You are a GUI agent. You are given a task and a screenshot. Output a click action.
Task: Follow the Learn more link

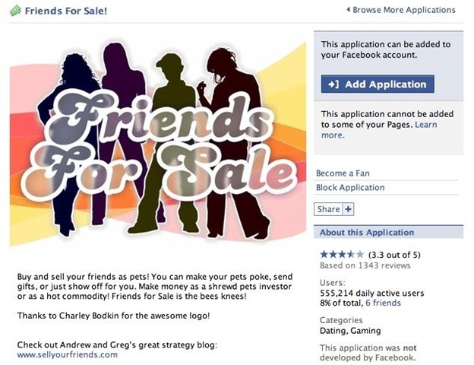379,129
